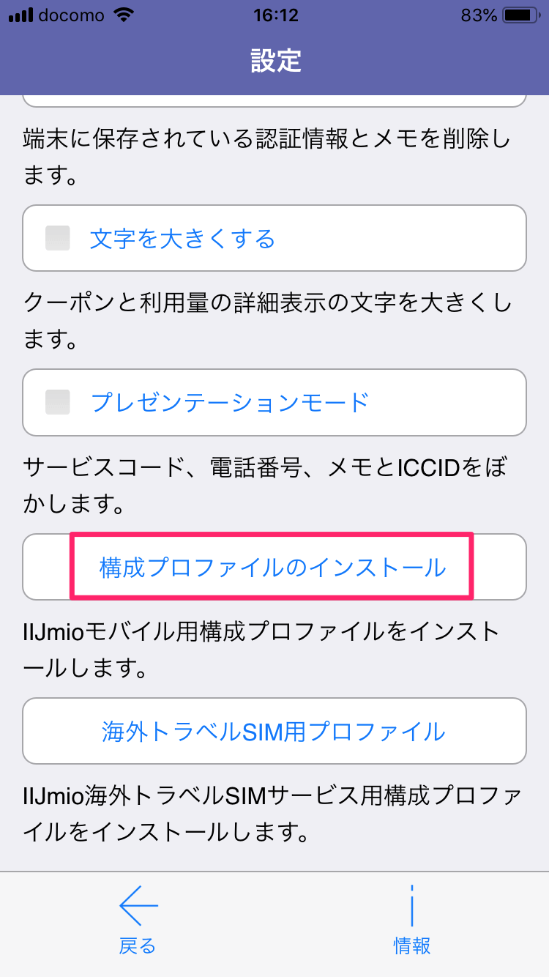Tap the 16:12 clock in status bar
Screen dimensions: 549x977
coord(274,15)
